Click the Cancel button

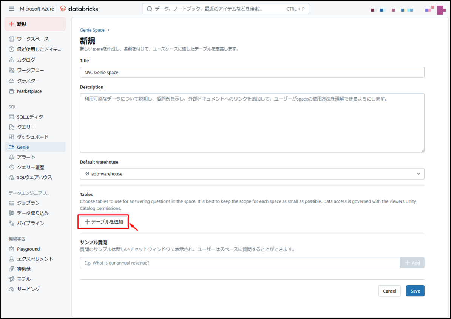pyautogui.click(x=389, y=291)
